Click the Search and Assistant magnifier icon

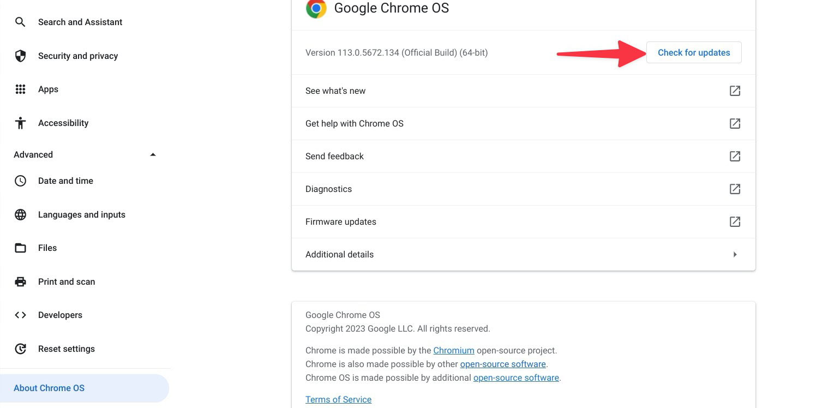pyautogui.click(x=20, y=22)
